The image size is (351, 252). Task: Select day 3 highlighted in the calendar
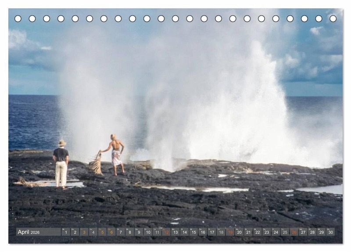pyautogui.click(x=84, y=232)
